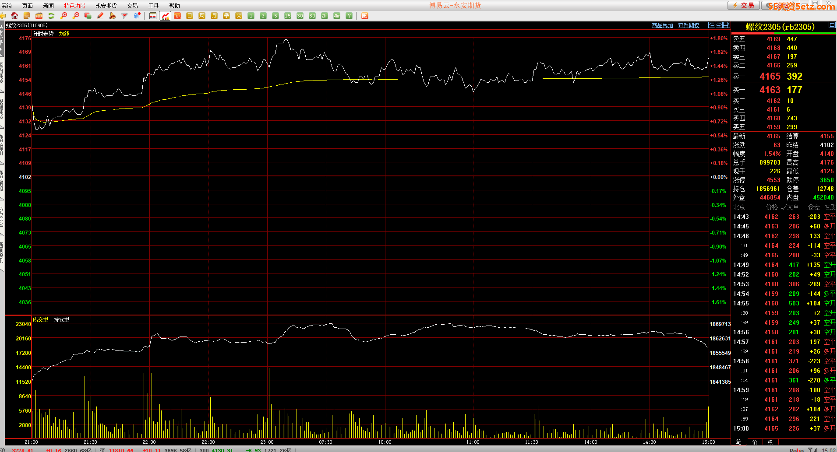Click the 商品叠加 link
The image size is (837, 452).
(662, 25)
